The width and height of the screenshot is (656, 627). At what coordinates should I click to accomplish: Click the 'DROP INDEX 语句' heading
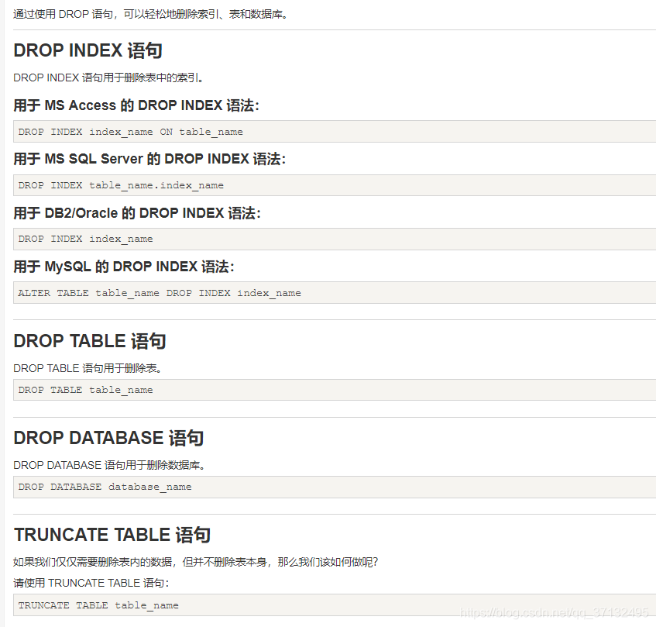[88, 50]
